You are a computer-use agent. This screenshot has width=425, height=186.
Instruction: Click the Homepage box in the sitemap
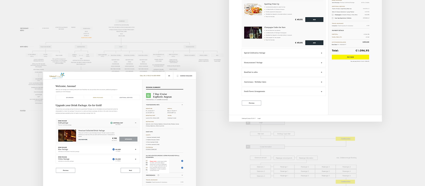(122, 21)
